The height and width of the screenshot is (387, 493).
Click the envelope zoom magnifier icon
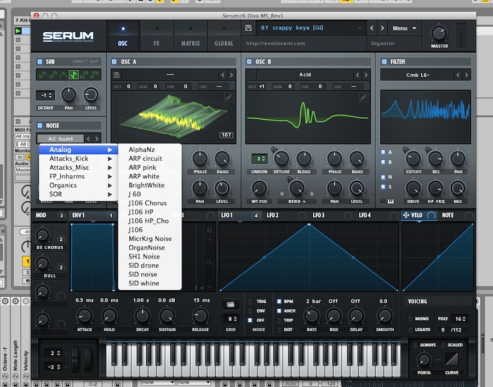coord(209,261)
